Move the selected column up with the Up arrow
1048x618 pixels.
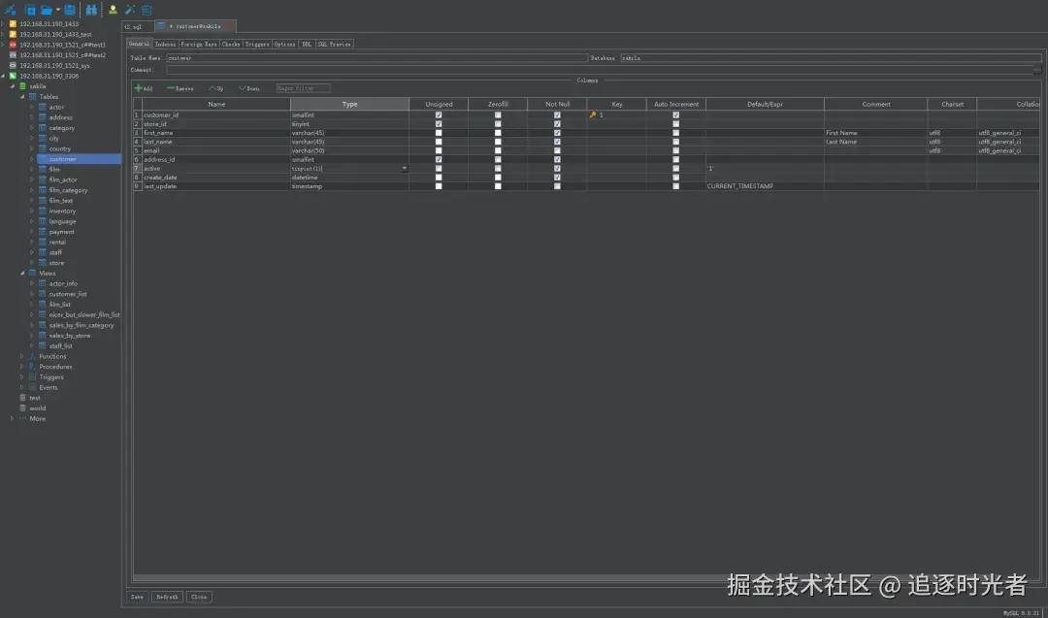coord(215,88)
